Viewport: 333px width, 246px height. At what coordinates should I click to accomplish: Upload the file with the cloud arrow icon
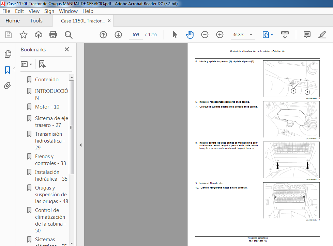click(39, 35)
